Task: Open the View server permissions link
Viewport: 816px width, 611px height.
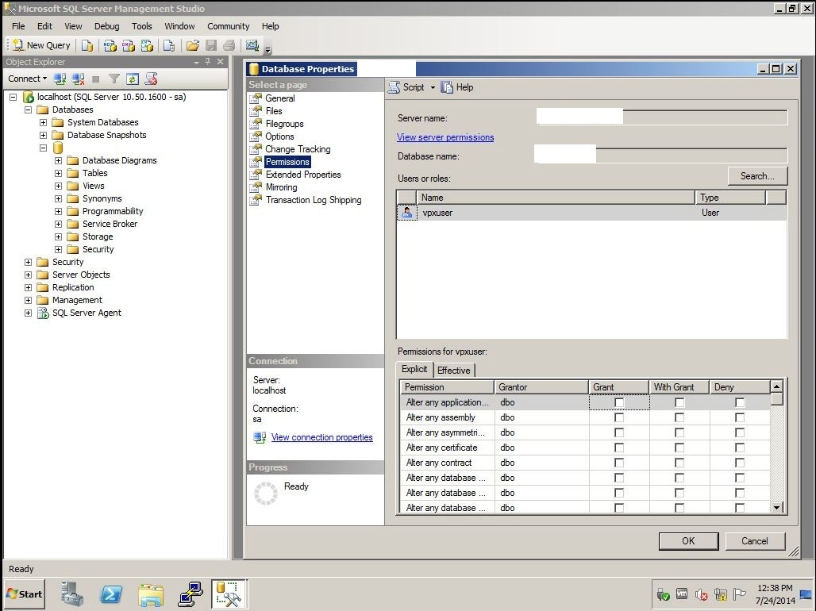Action: pos(445,137)
